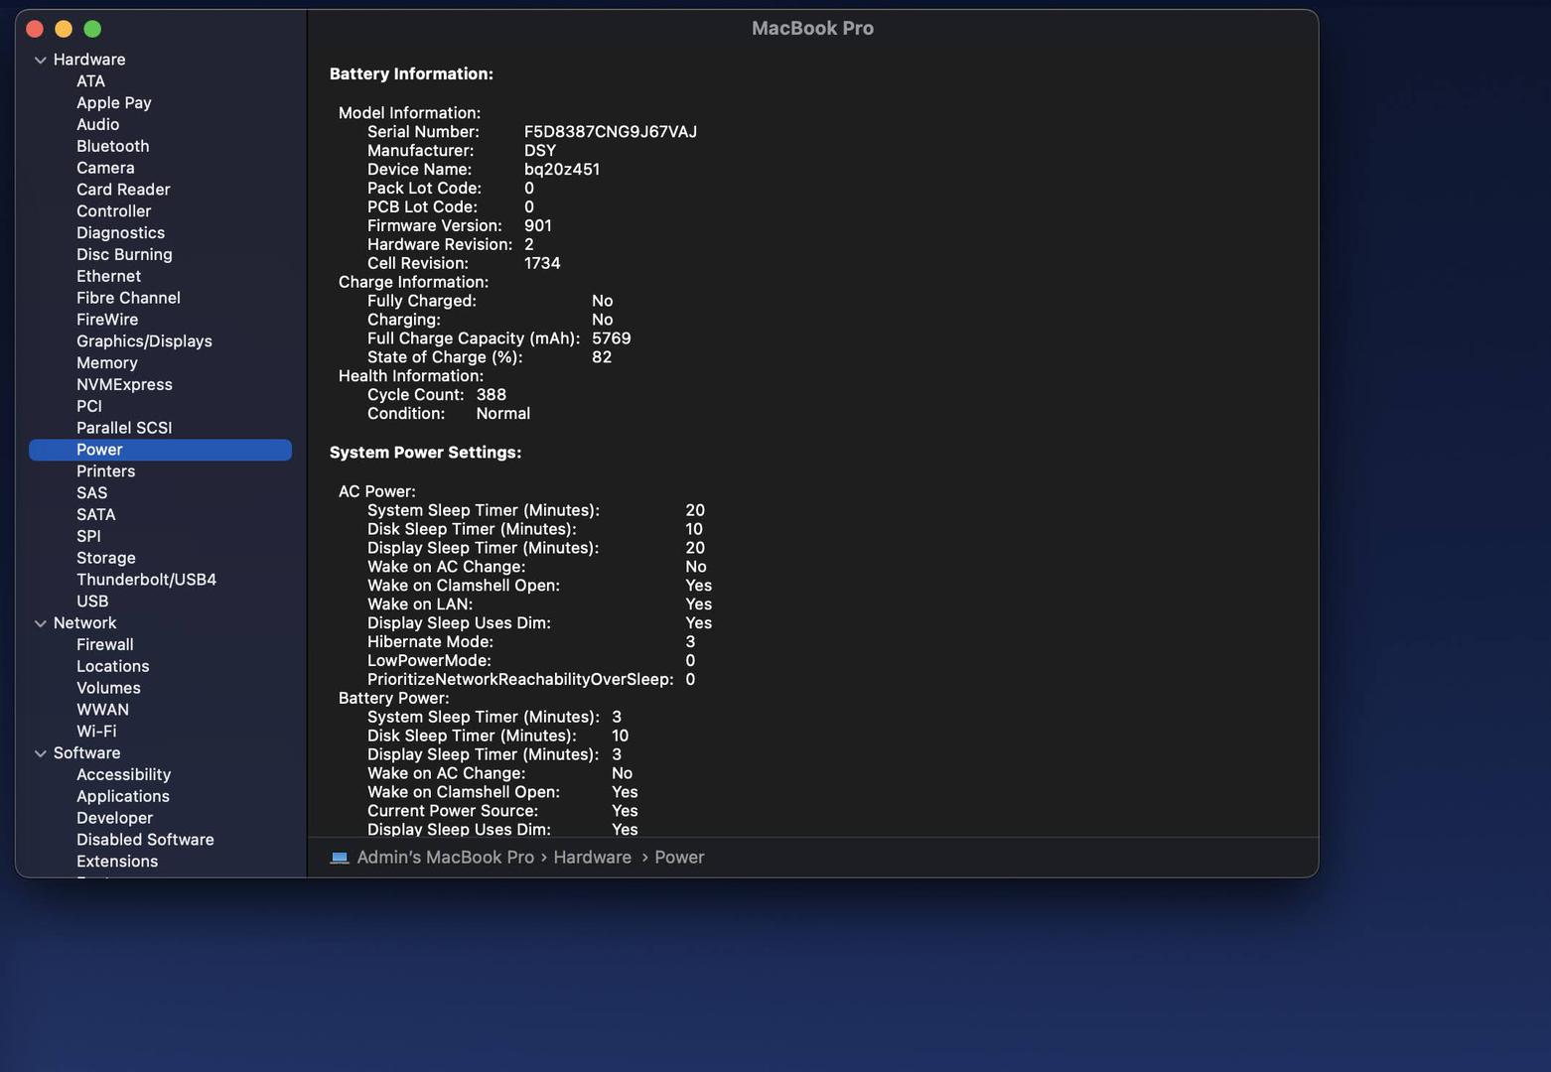The width and height of the screenshot is (1551, 1072).
Task: View Wi-Fi information
Action: tap(96, 732)
